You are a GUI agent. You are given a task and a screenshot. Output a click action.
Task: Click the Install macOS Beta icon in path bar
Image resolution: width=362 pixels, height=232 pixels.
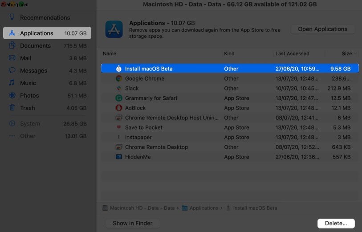[228, 208]
